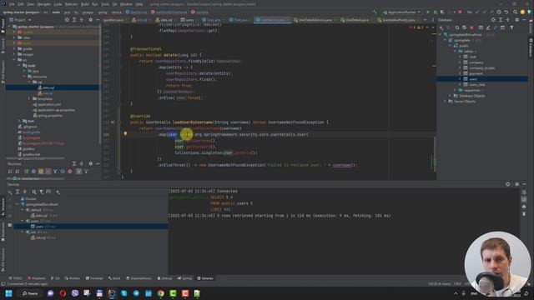Click the locate target icon in the Project panel header
534x300 pixels.
pyautogui.click(x=67, y=20)
